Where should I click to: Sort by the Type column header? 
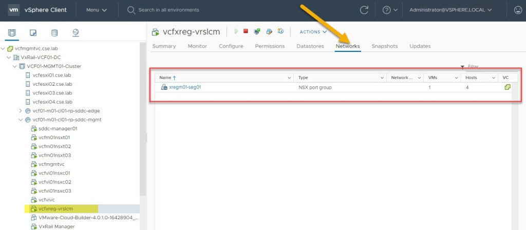pyautogui.click(x=303, y=78)
